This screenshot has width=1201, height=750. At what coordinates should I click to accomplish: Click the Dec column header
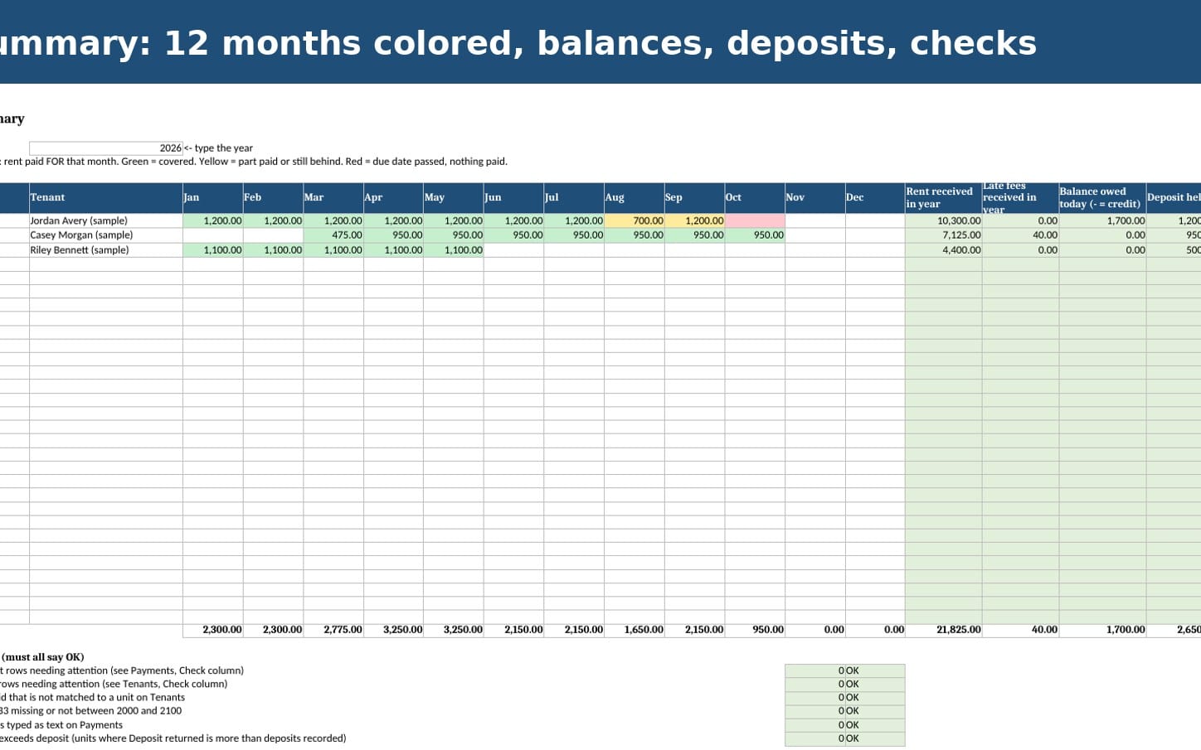875,198
